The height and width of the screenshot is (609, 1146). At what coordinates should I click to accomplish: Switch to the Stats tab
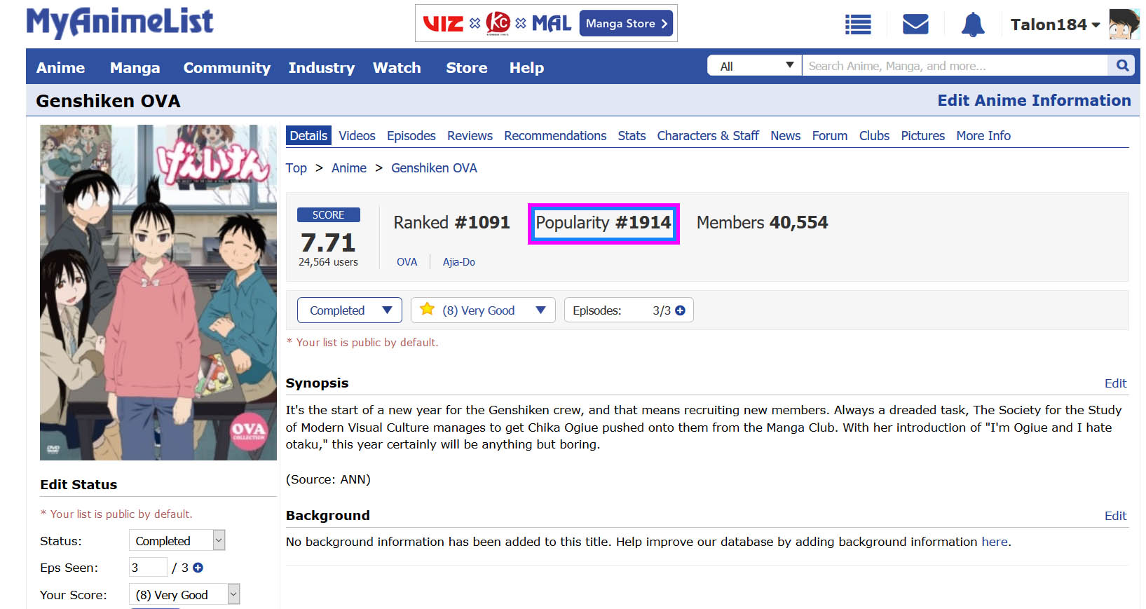click(632, 135)
